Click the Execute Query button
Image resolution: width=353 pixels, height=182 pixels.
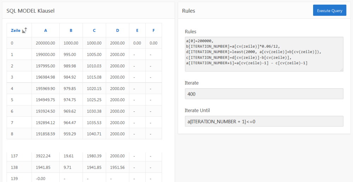click(330, 10)
